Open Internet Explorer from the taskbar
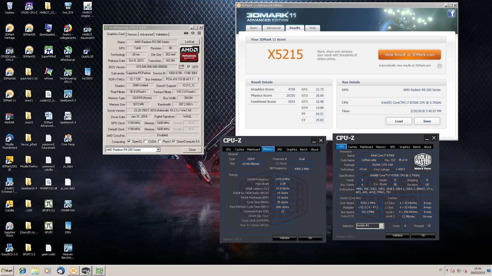Screen dimensions: 492x276 tap(23, 270)
